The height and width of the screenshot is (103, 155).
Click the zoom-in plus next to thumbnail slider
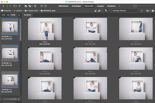(19, 99)
